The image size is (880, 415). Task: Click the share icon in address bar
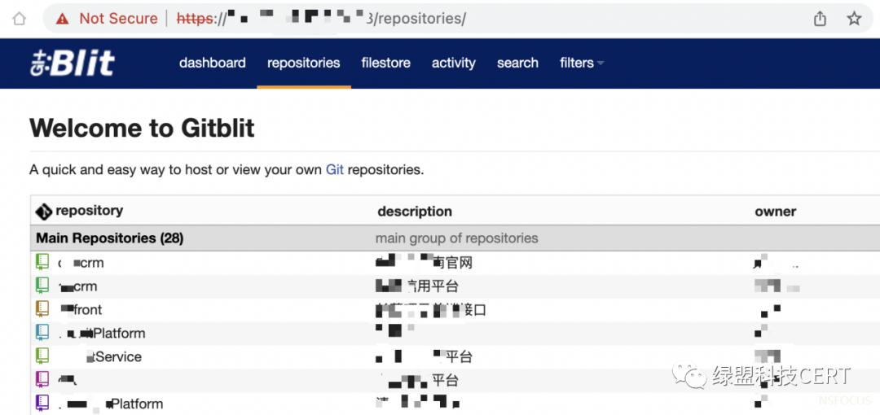pyautogui.click(x=820, y=19)
